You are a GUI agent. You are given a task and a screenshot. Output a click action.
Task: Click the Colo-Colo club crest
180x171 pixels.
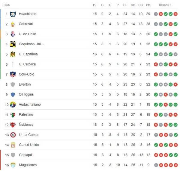point(13,74)
